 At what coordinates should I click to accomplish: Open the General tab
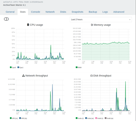pyautogui.click(x=10, y=12)
